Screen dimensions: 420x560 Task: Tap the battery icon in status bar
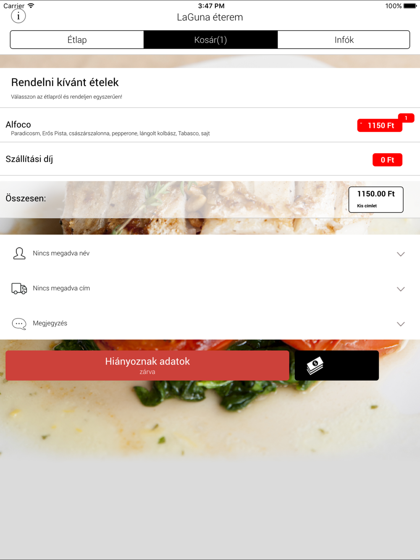pos(410,6)
